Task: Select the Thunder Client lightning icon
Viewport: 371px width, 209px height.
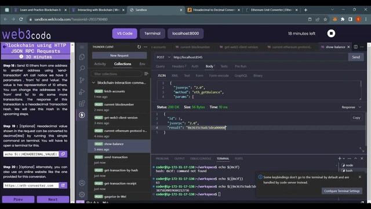Action: click(82, 115)
